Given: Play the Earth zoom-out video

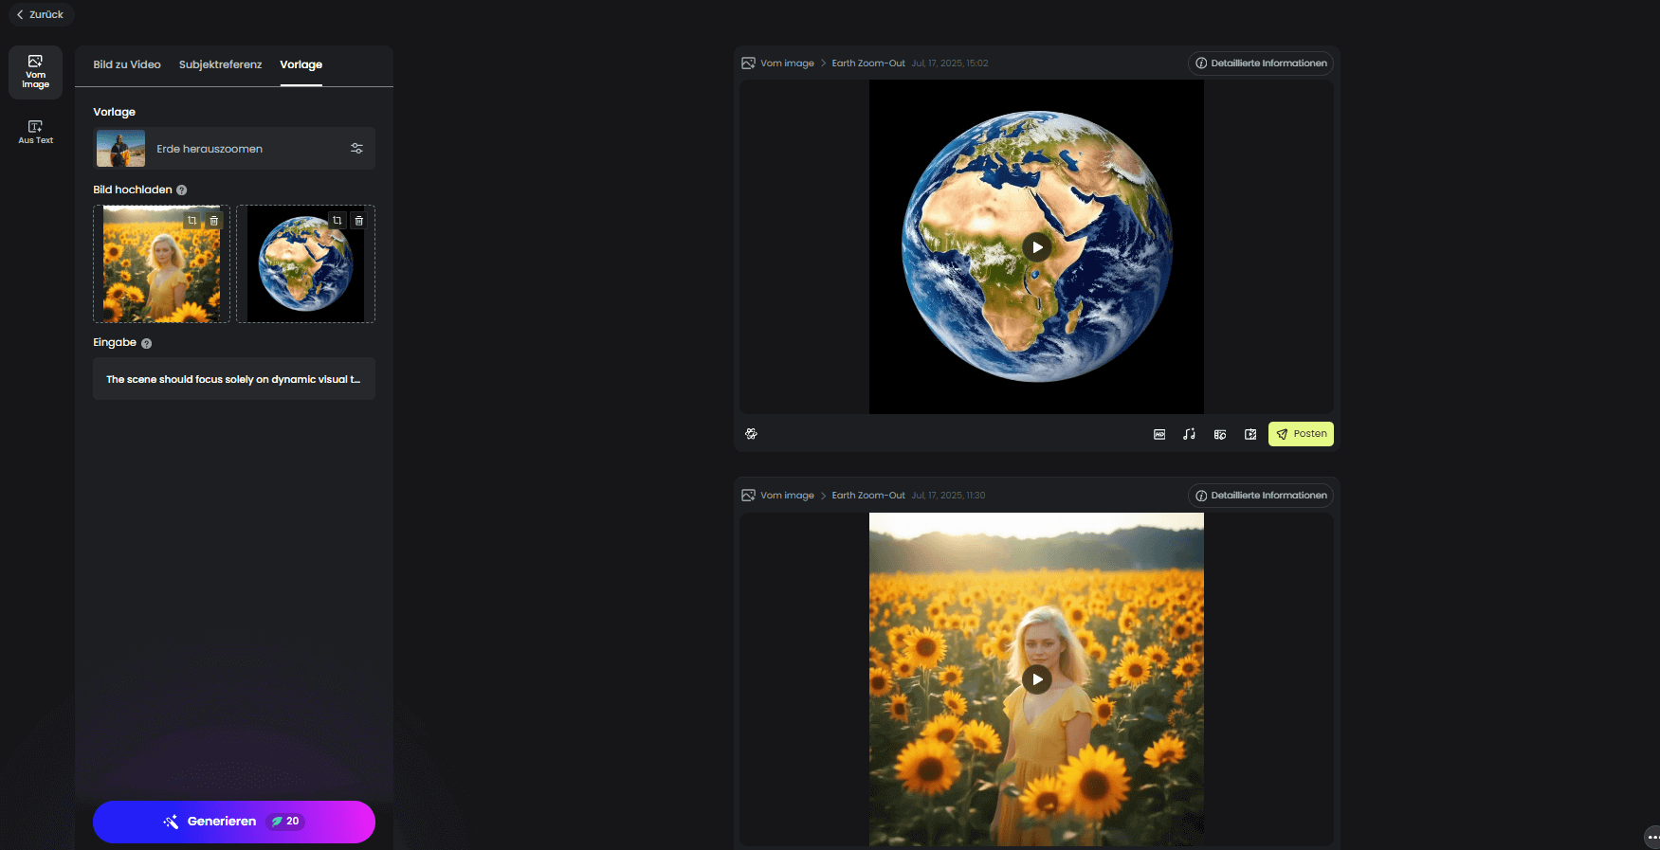Looking at the screenshot, I should 1037,247.
